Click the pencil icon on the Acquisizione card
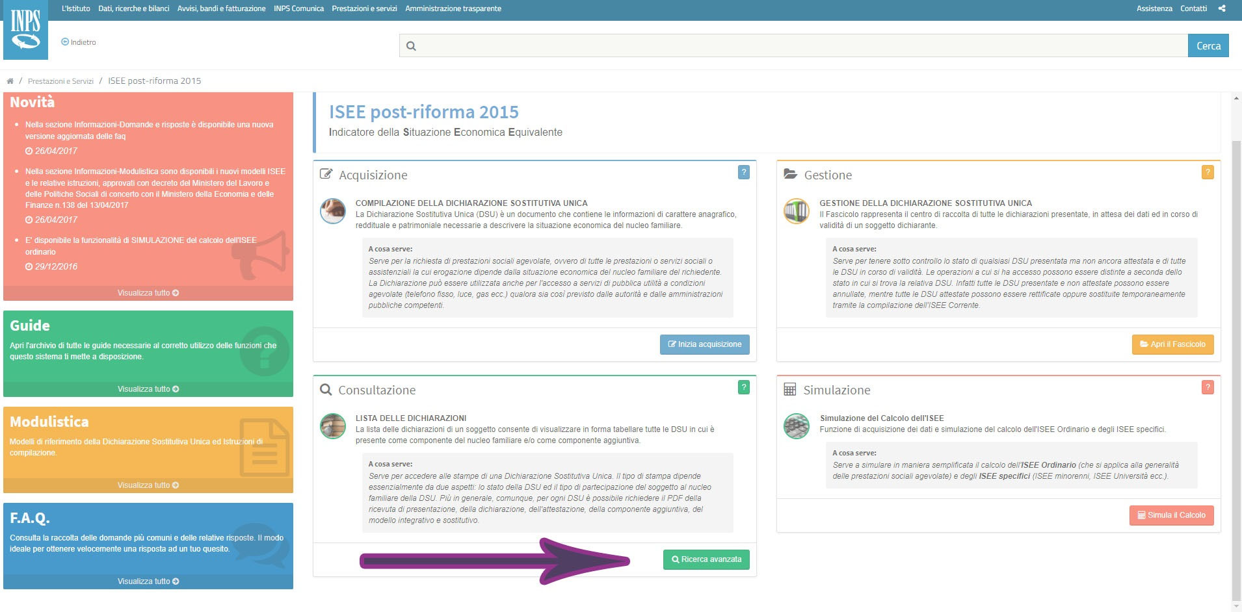Screen dimensions: 1242x612 pos(325,173)
